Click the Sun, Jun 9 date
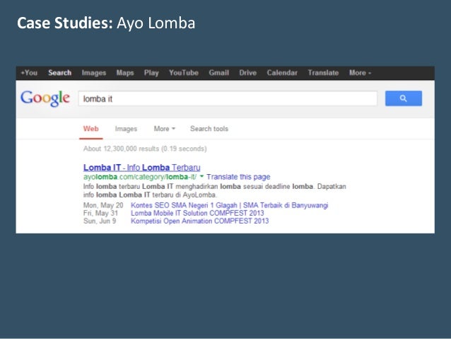Image resolution: width=451 pixels, height=339 pixels. 100,221
